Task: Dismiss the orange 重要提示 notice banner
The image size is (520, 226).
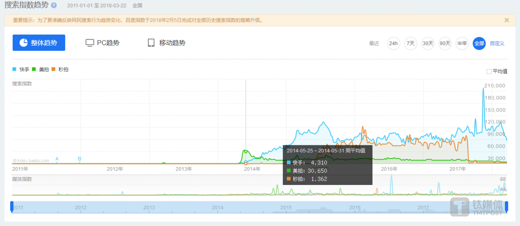Action: click(x=507, y=20)
